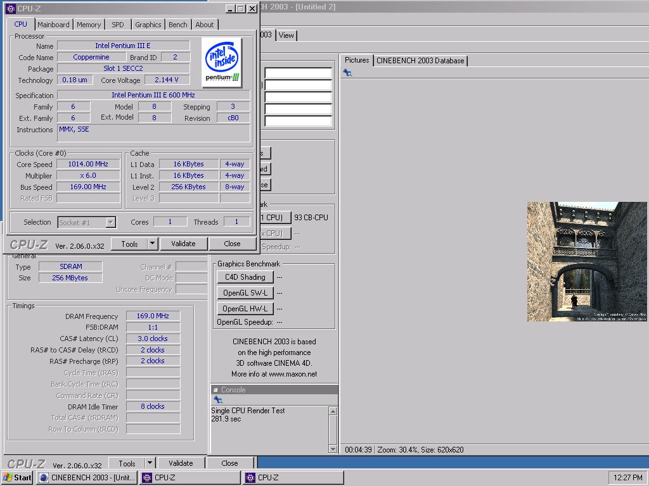Click the pin icon in Console panel
The width and height of the screenshot is (649, 486).
218,400
